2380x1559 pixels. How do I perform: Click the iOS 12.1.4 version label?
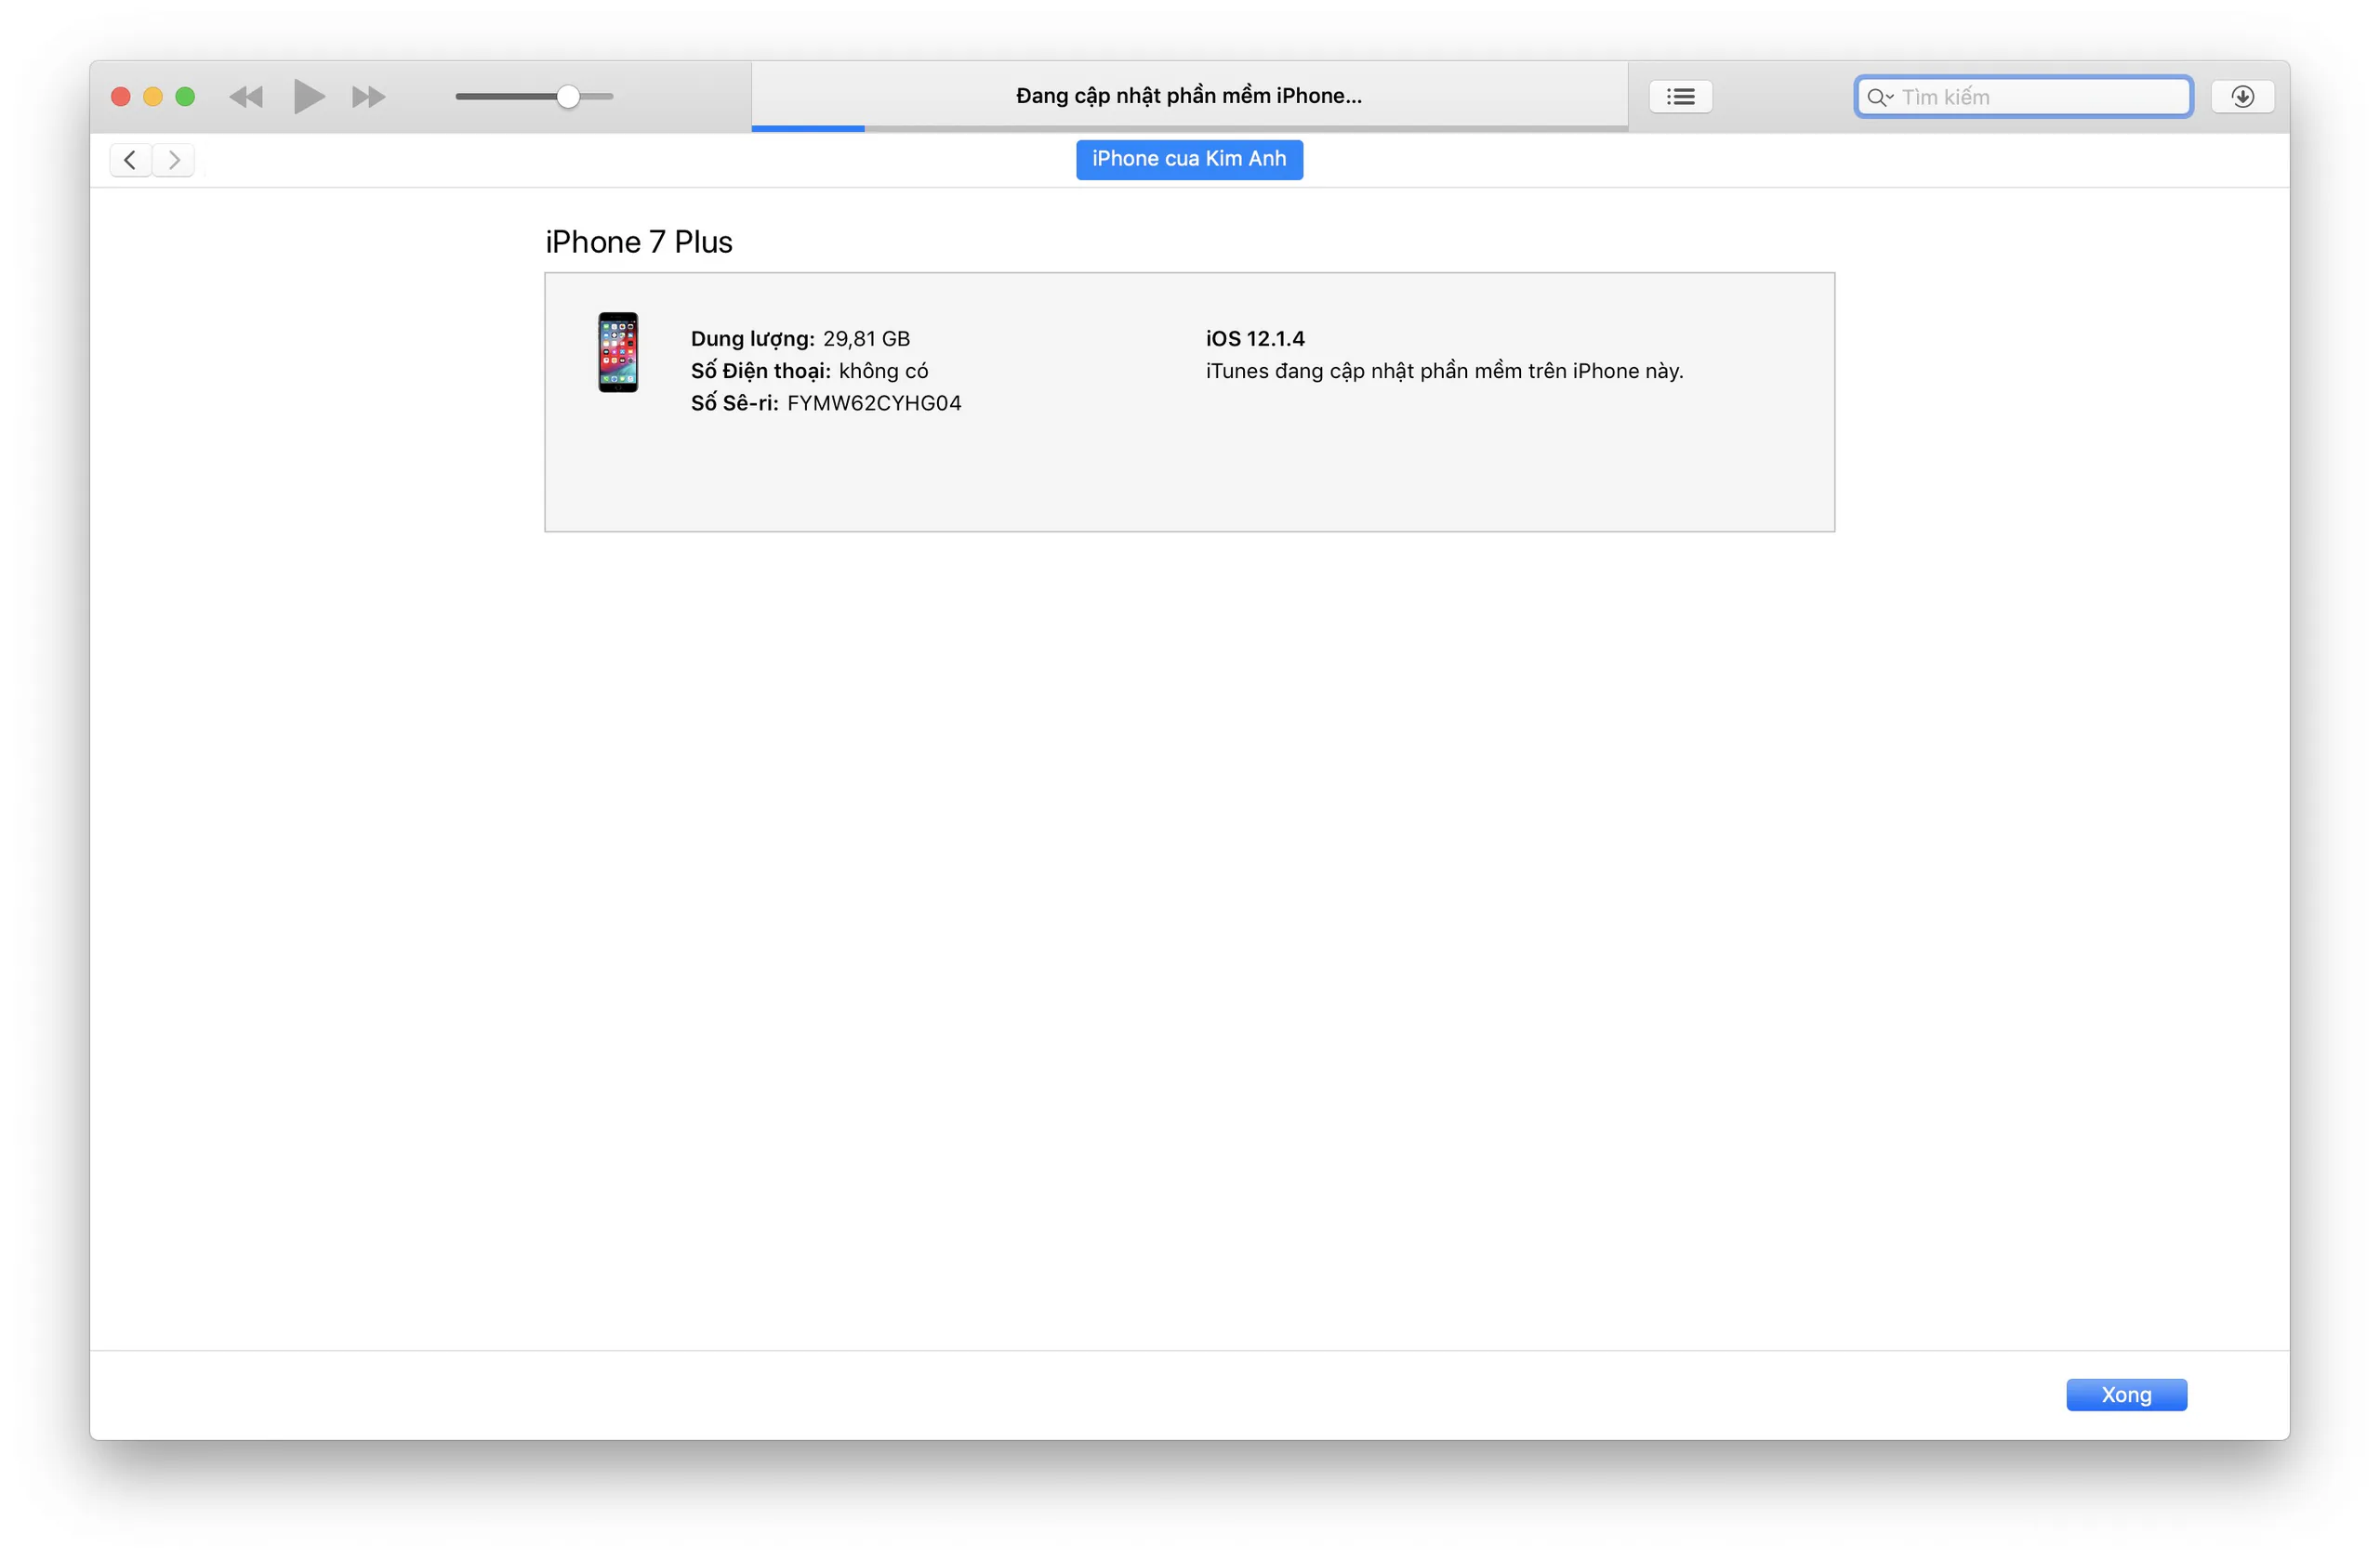tap(1255, 339)
